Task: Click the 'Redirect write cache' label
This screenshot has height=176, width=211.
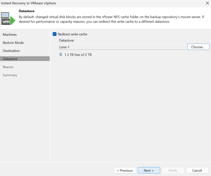Action: coord(72,34)
